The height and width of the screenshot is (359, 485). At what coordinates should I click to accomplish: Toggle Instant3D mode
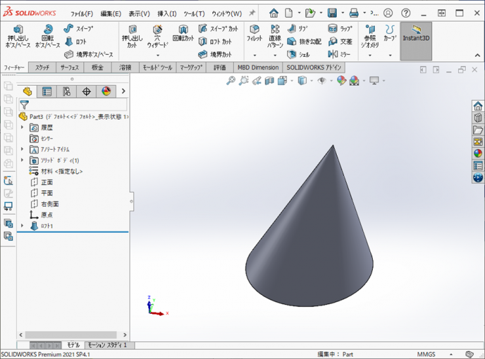click(x=416, y=35)
